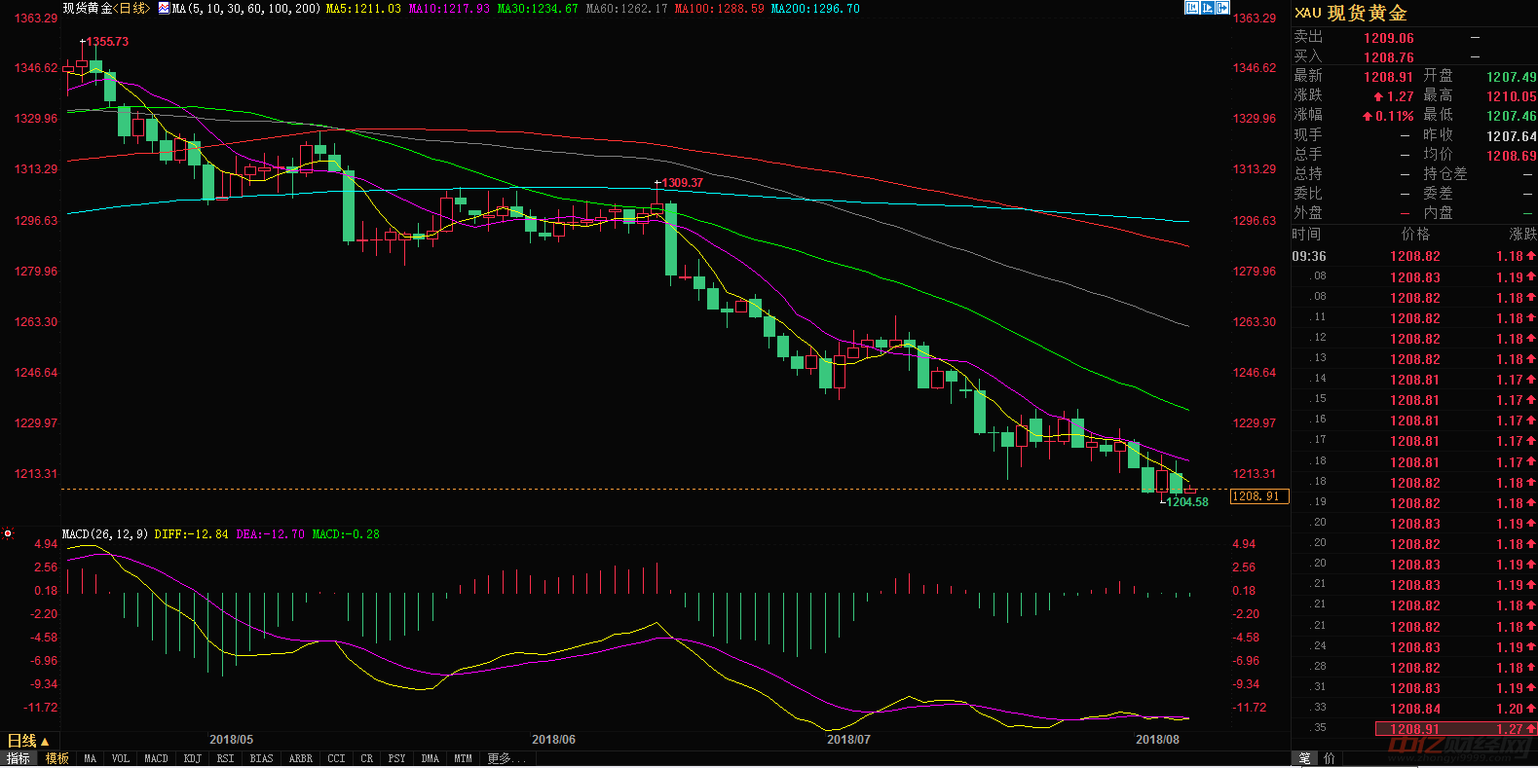Switch the sub-chart to MACD indicator
Screen dimensions: 1538x768
click(156, 758)
